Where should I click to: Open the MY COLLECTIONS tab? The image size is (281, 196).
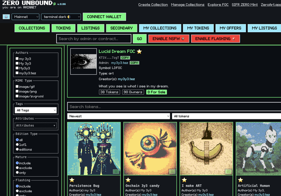(x=160, y=28)
